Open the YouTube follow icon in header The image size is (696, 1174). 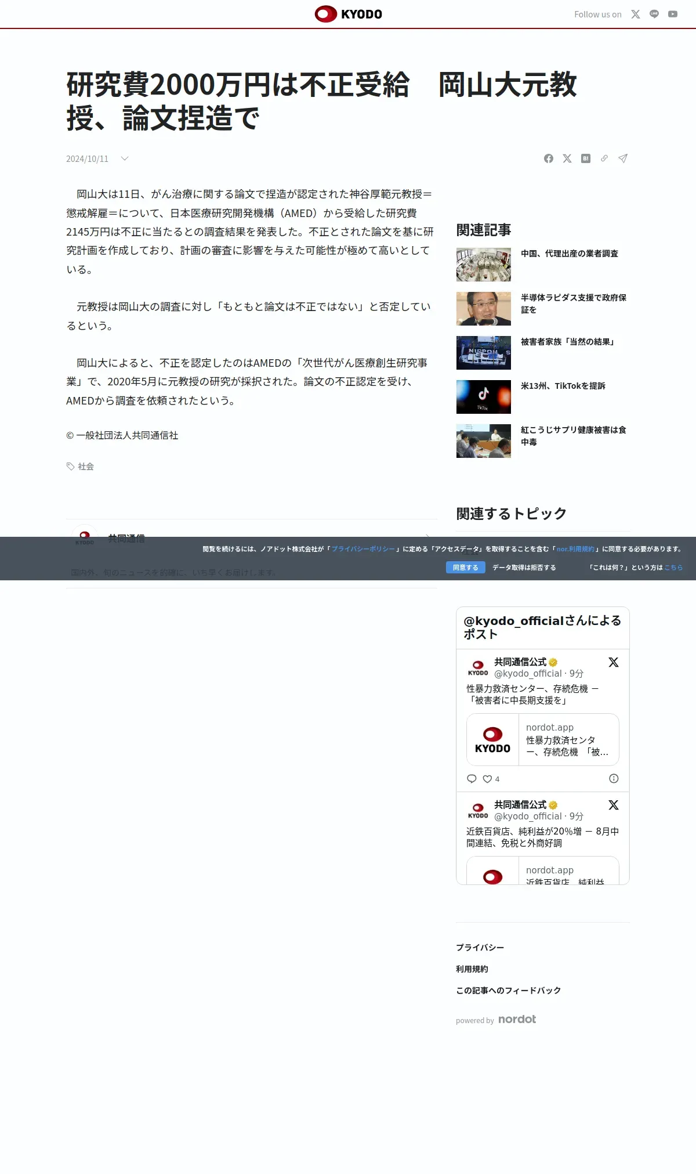click(673, 15)
